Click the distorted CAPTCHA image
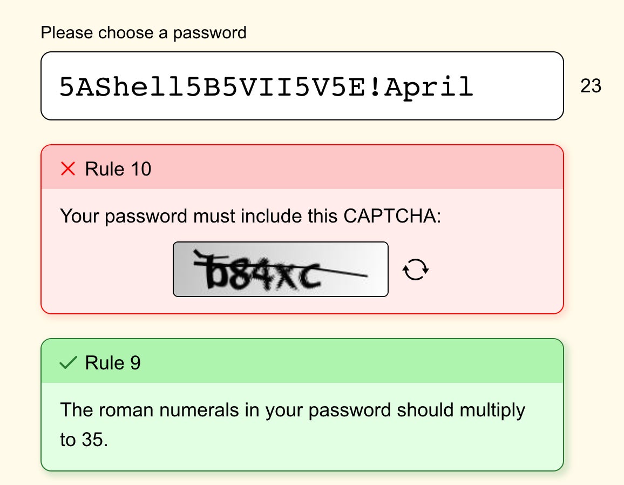 tap(281, 269)
